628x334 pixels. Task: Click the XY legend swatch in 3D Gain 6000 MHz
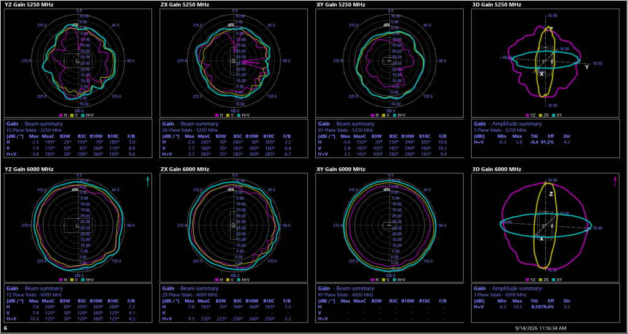point(554,279)
